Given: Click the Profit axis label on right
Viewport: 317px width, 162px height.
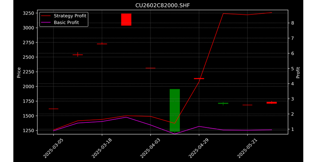Looking at the screenshot, I should click(298, 73).
